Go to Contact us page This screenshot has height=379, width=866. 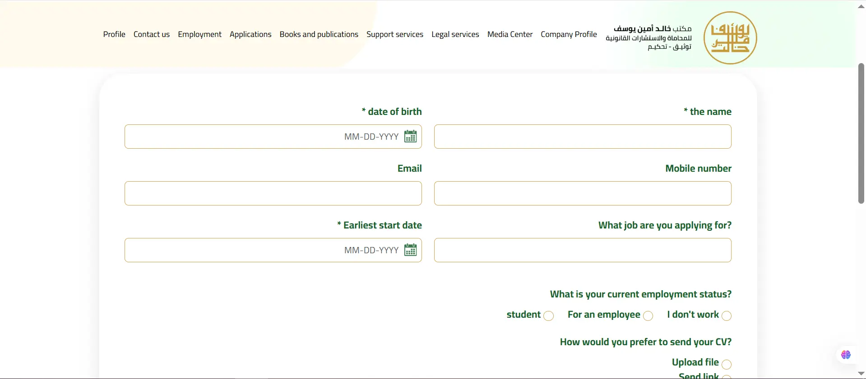coord(152,34)
